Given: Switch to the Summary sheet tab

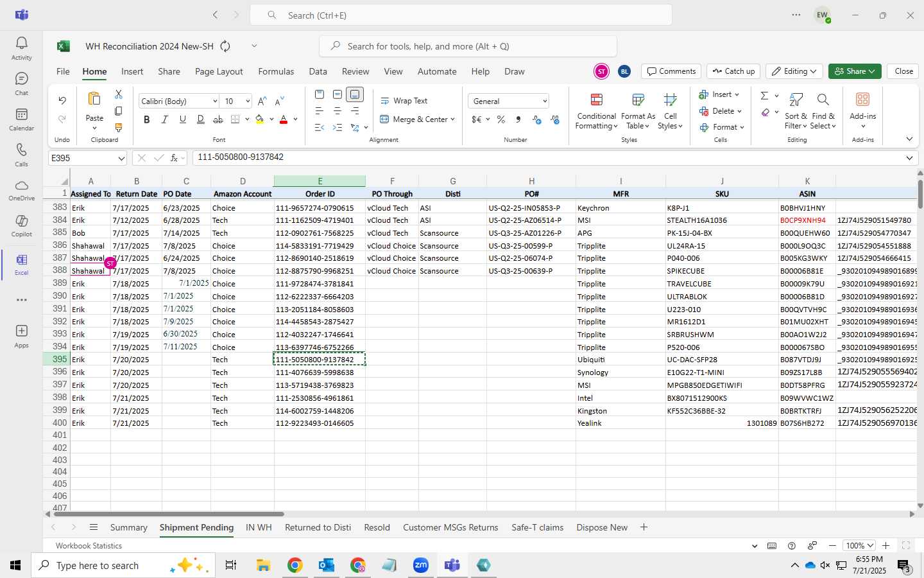Looking at the screenshot, I should pos(128,527).
